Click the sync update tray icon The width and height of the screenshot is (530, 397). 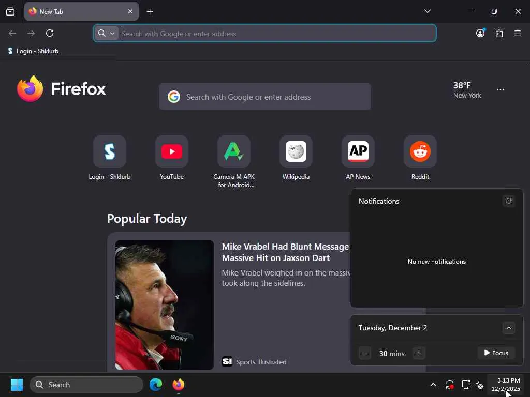pyautogui.click(x=450, y=385)
